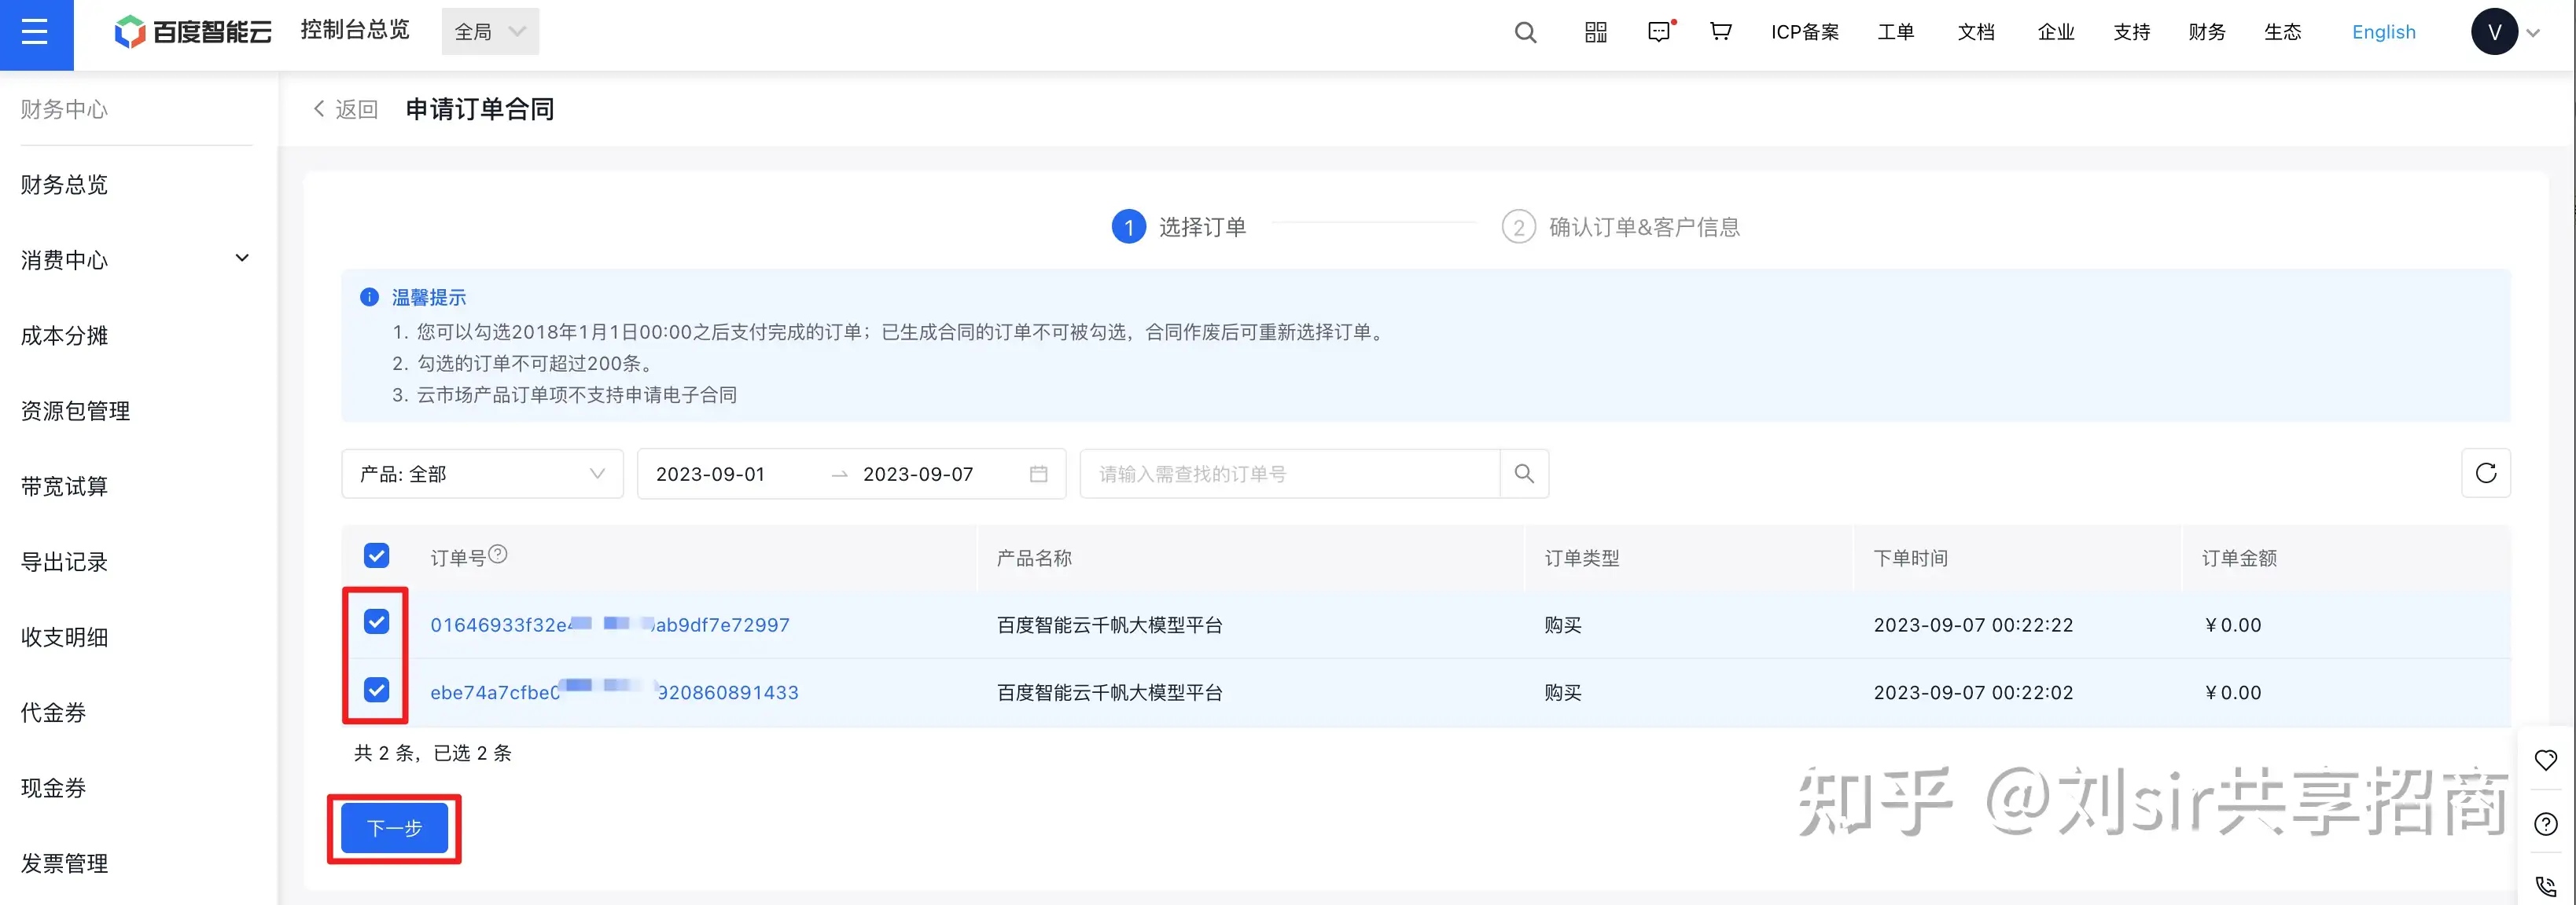Click the end date 2023-09-07 field

point(918,474)
